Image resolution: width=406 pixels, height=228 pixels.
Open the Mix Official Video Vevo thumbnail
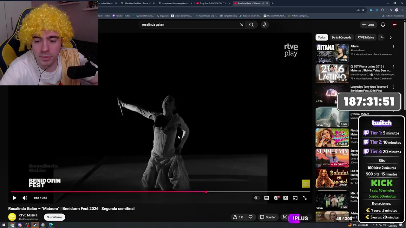pyautogui.click(x=332, y=117)
